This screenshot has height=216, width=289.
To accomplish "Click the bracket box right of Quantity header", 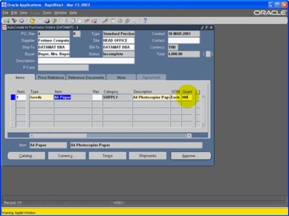I will [197, 92].
